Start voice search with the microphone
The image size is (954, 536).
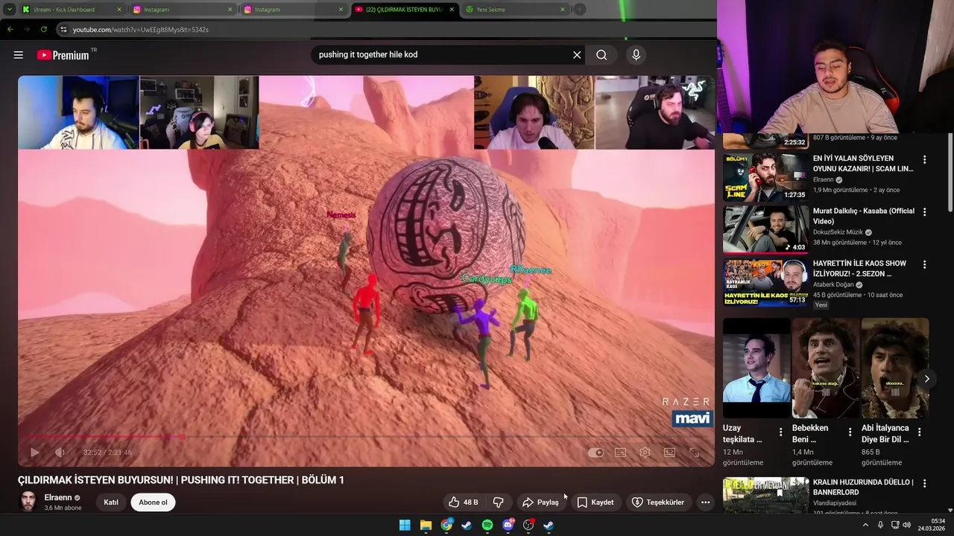[x=636, y=55]
